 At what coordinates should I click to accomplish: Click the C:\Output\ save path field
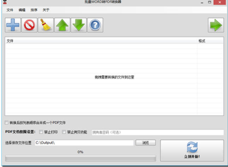84,143
